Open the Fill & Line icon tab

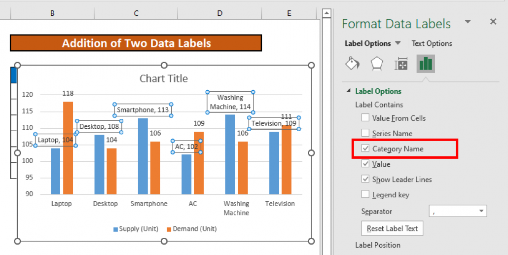(352, 64)
